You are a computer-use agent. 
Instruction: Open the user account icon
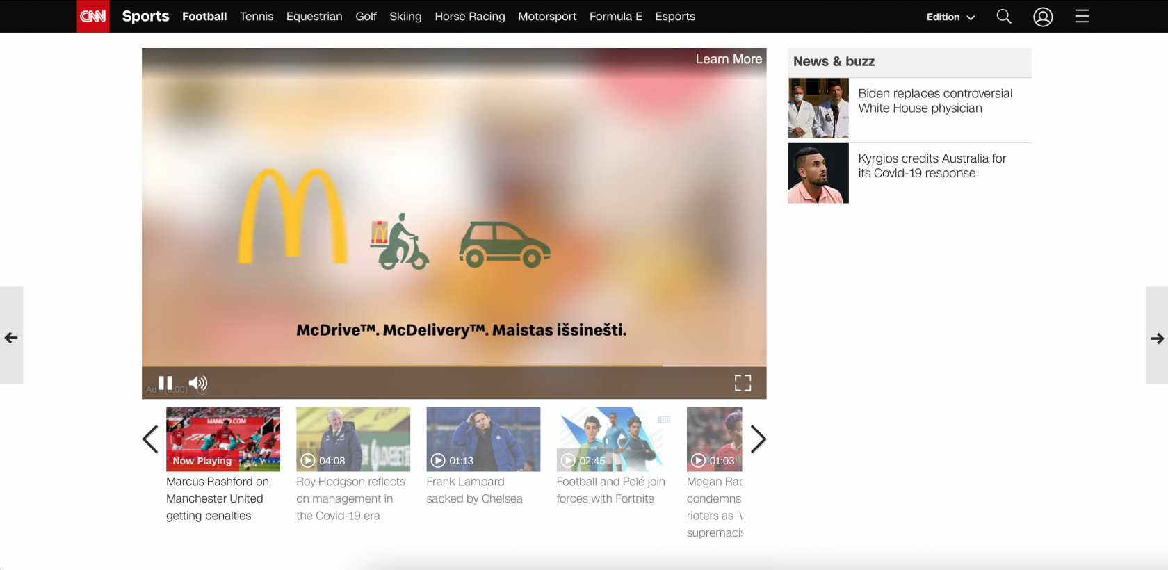coord(1043,17)
